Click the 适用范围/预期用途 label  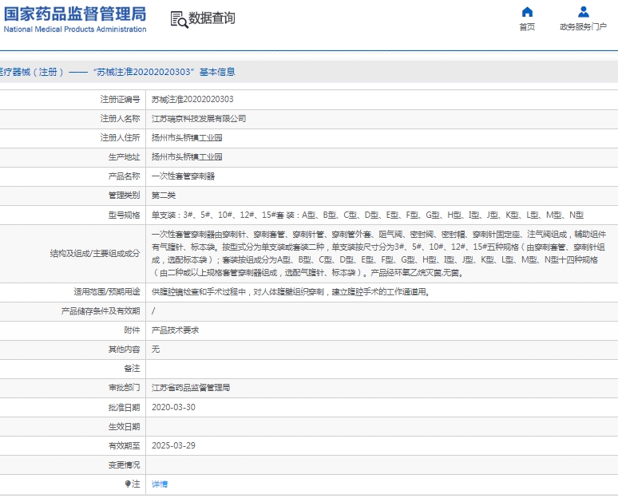[x=107, y=292]
